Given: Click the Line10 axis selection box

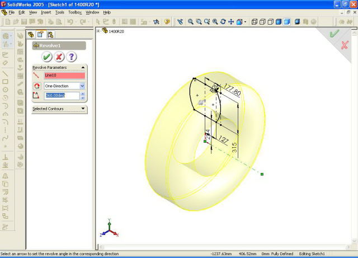Looking at the screenshot, I should pyautogui.click(x=64, y=75).
